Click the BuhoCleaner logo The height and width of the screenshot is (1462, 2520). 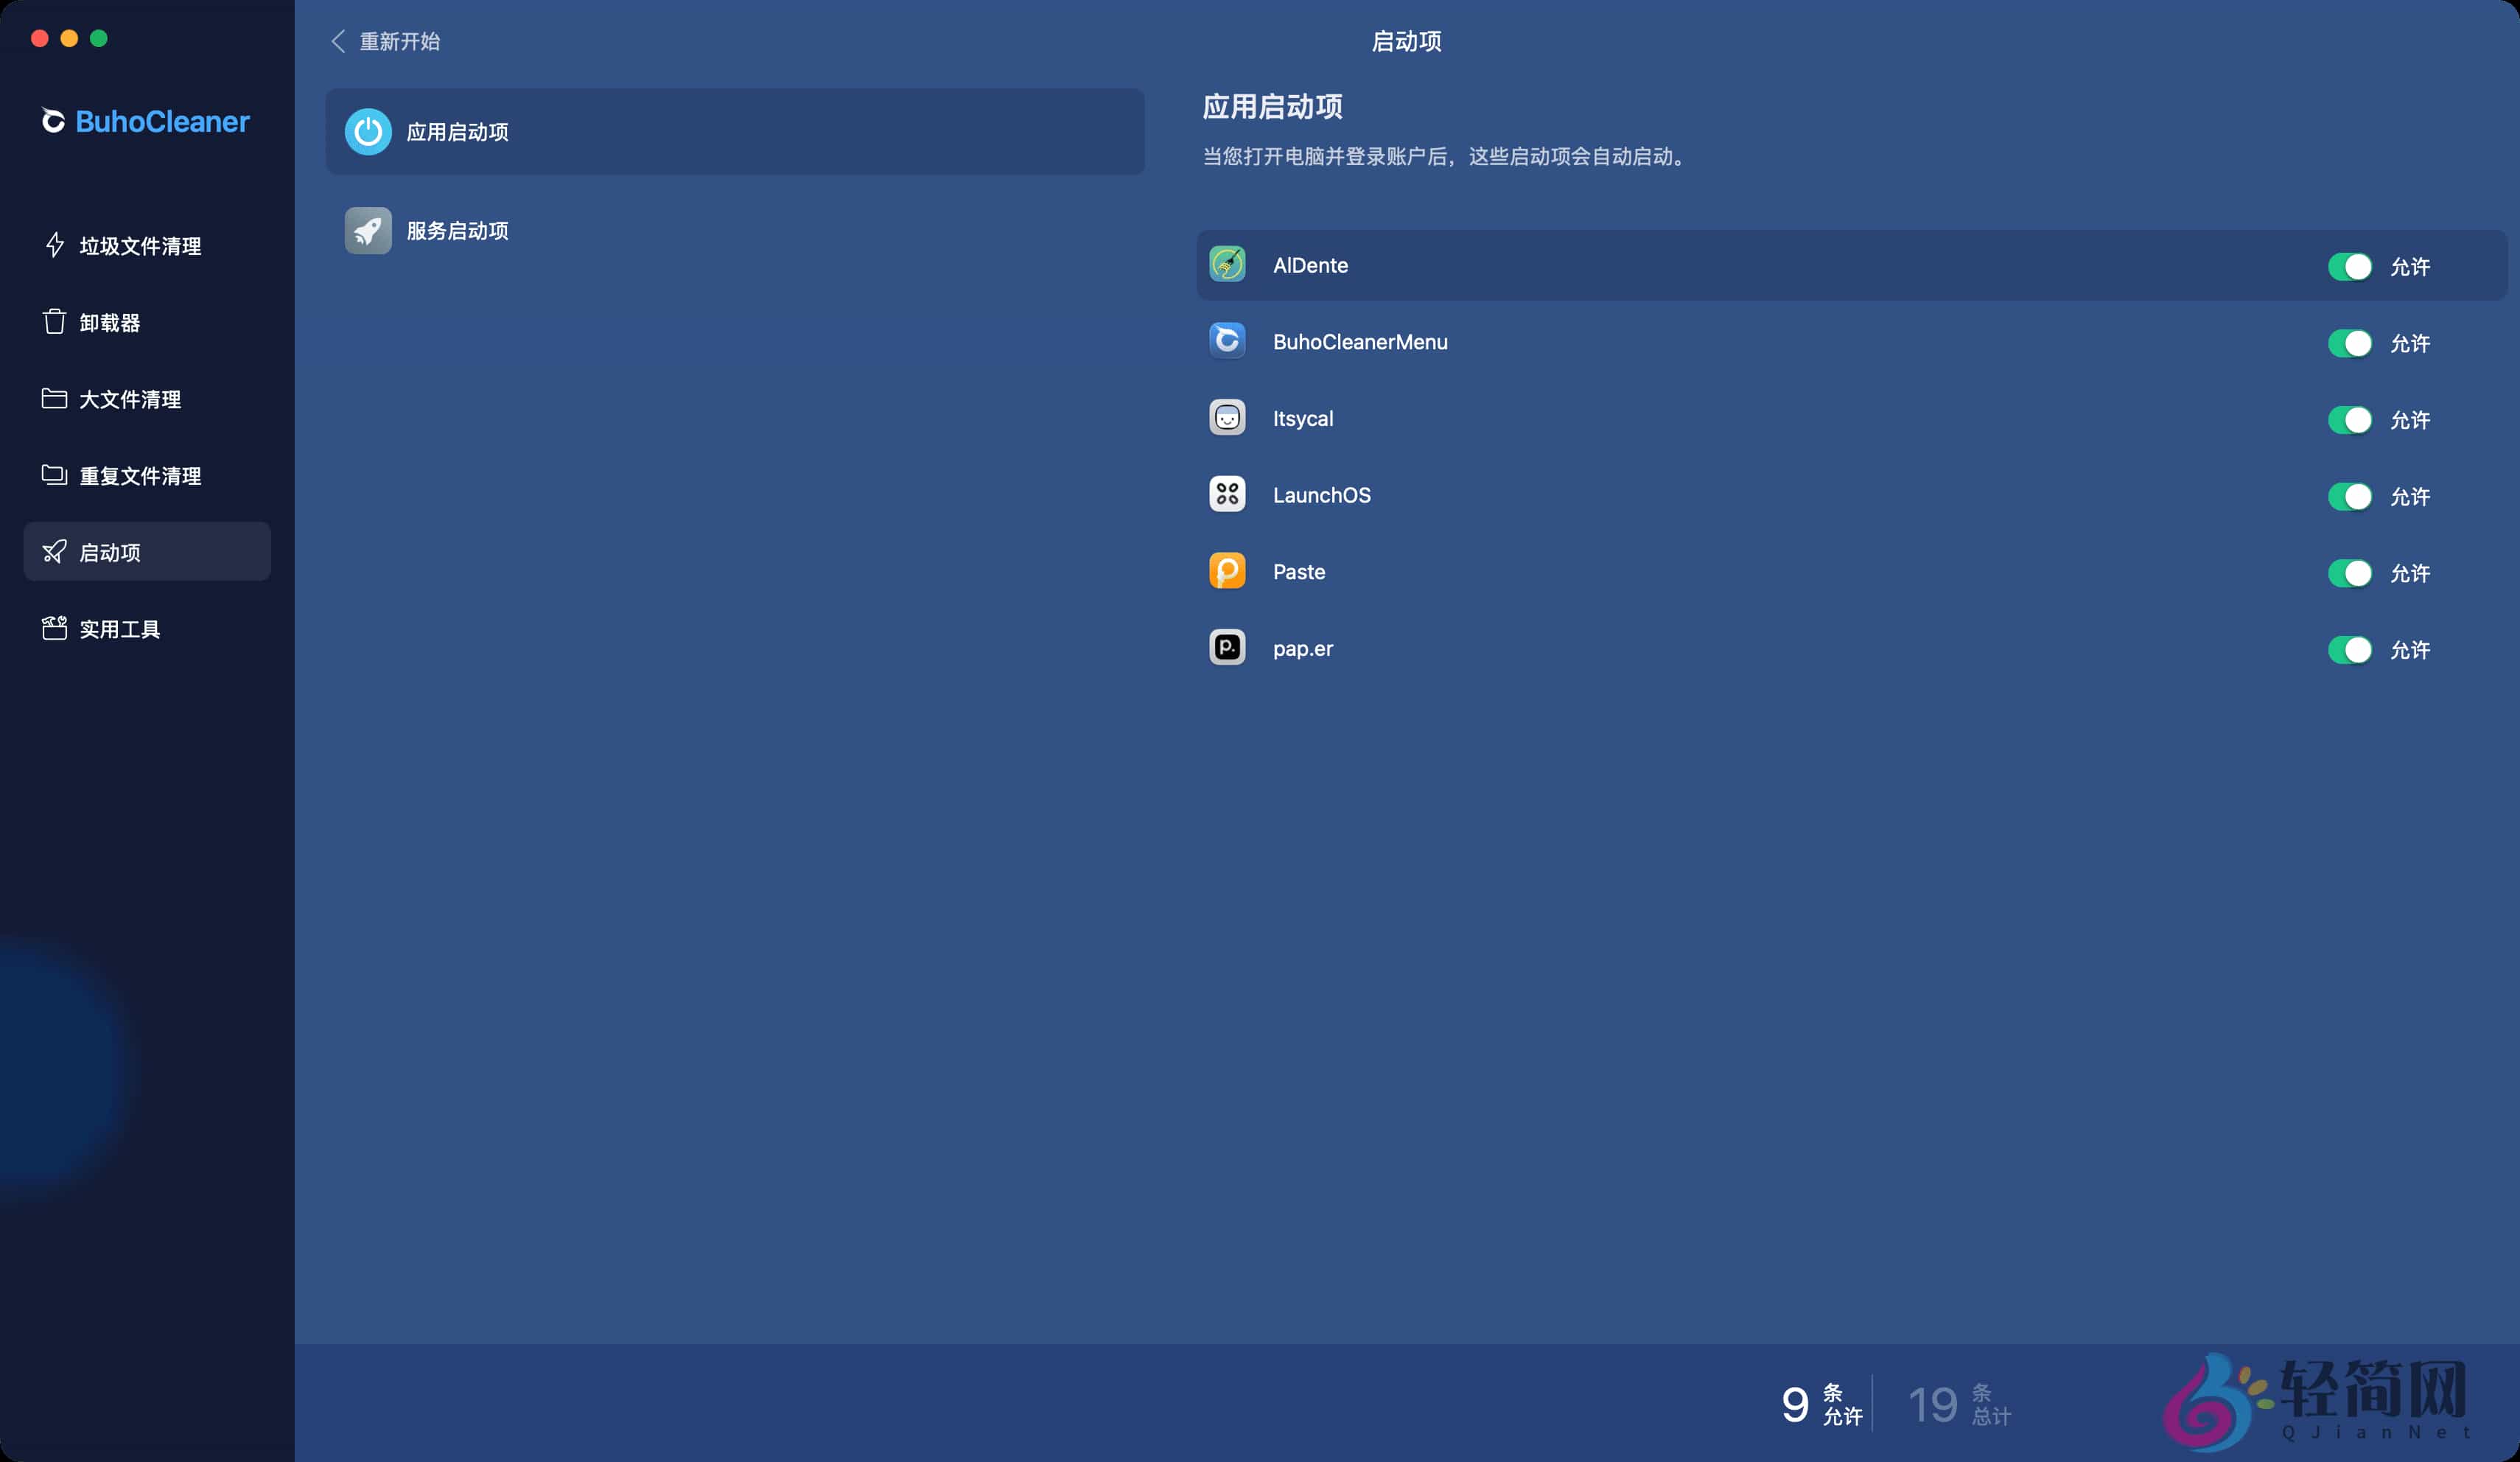[x=144, y=121]
